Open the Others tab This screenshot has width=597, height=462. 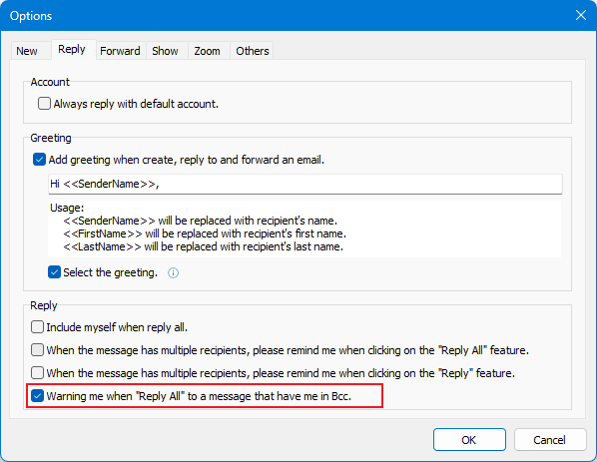pos(253,51)
